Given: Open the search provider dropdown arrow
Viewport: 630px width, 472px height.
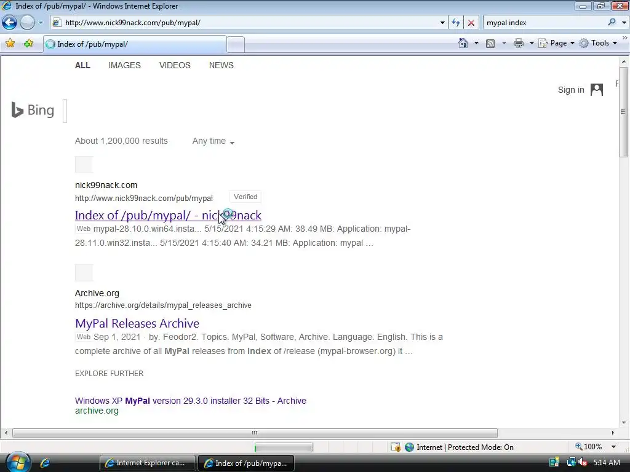Looking at the screenshot, I should pos(624,23).
